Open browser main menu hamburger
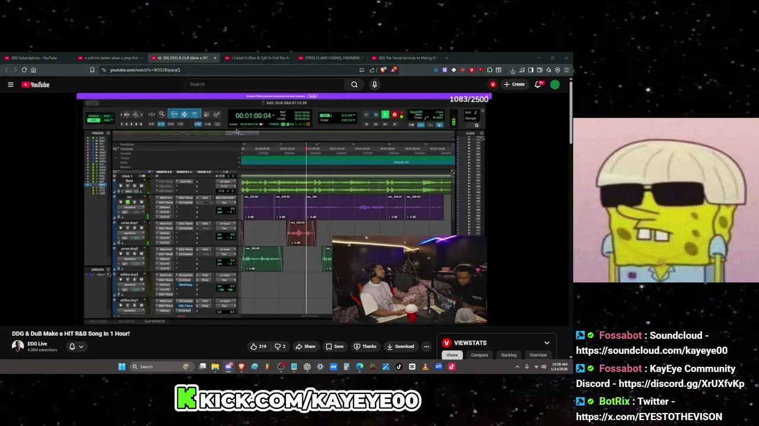 [566, 70]
